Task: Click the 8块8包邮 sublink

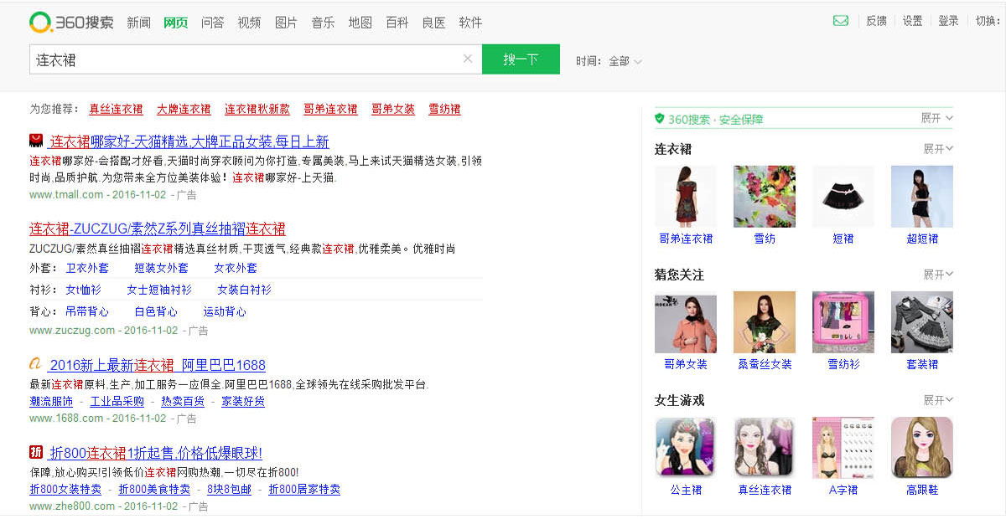Action: point(230,489)
